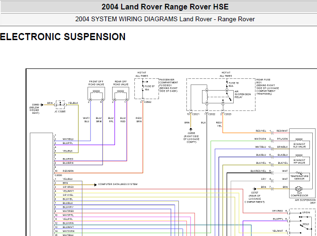Click wire label "BRN/BLK" at air suspension unit

[x=282, y=147]
